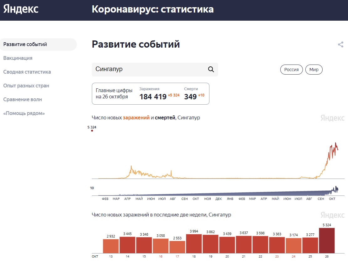348x266 pixels.
Task: Click the magnifier search icon
Action: coord(211,70)
